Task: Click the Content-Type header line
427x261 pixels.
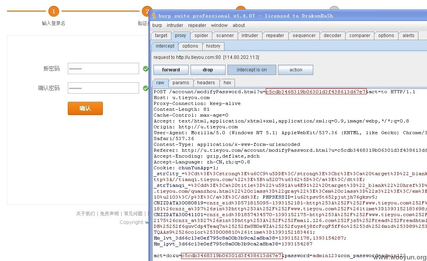Action: (227, 145)
